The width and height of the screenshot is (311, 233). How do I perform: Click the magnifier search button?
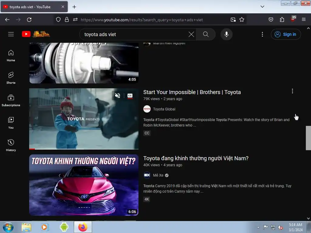[206, 34]
